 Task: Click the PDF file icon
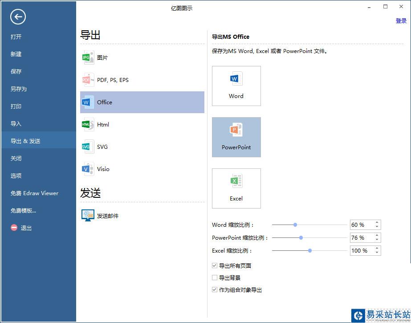tap(88, 80)
